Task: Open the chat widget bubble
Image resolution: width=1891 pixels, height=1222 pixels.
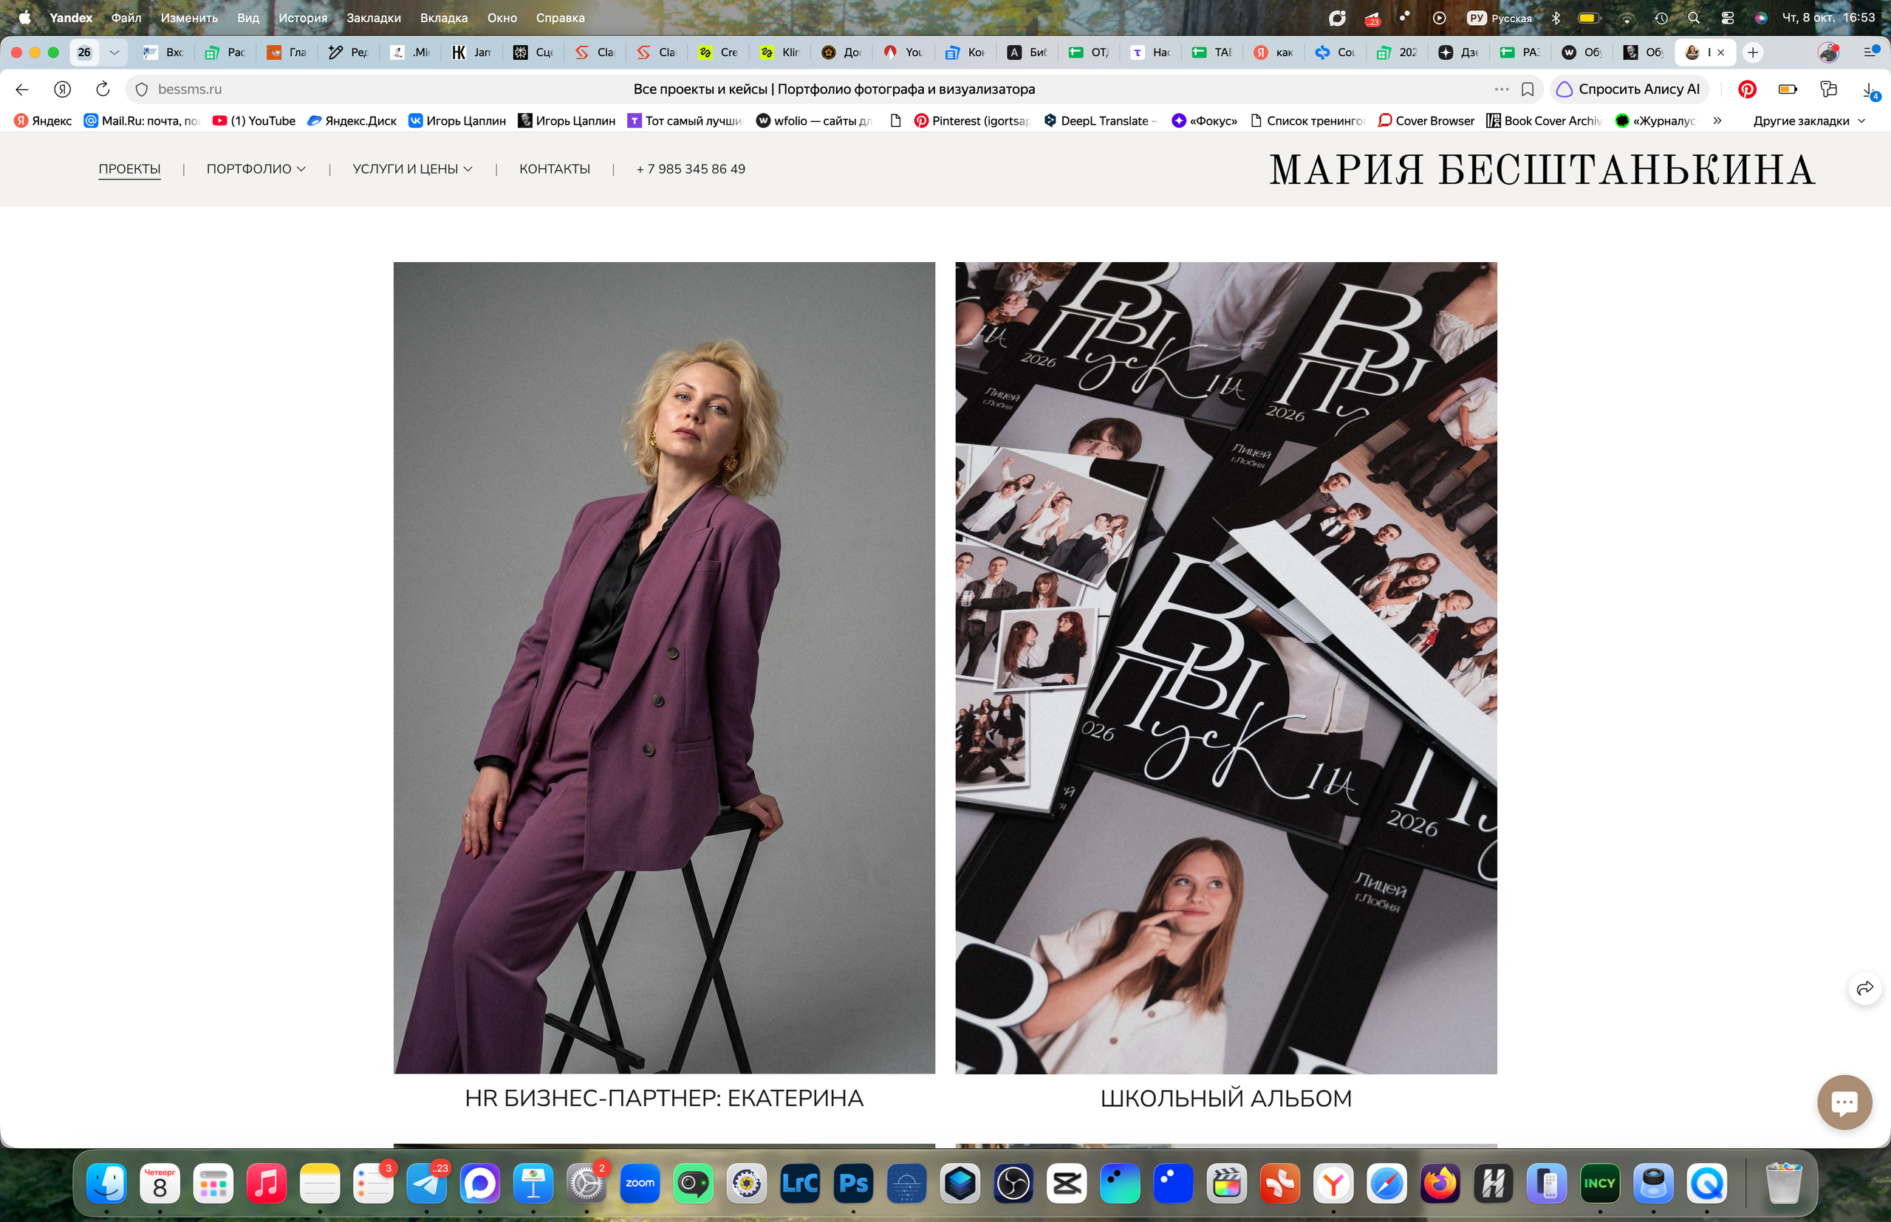Action: [1844, 1102]
